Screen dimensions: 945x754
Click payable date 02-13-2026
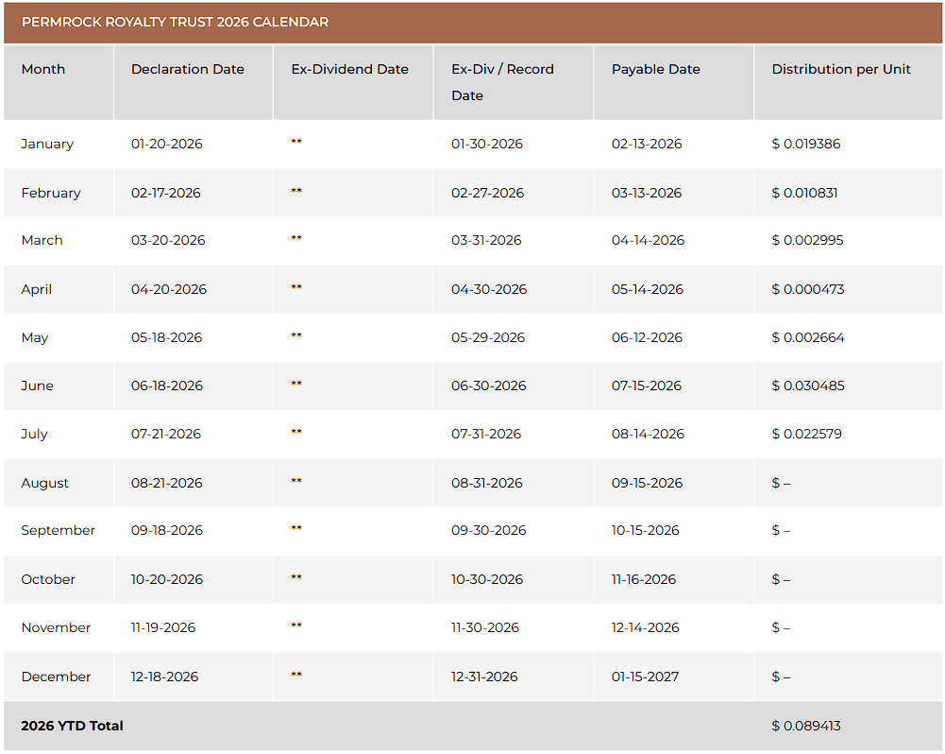[647, 145]
